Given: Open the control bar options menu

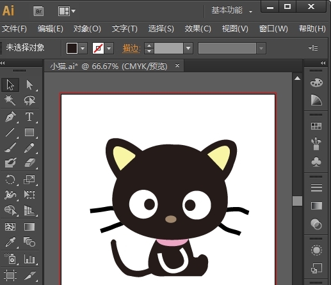Looking at the screenshot, I should [313, 48].
